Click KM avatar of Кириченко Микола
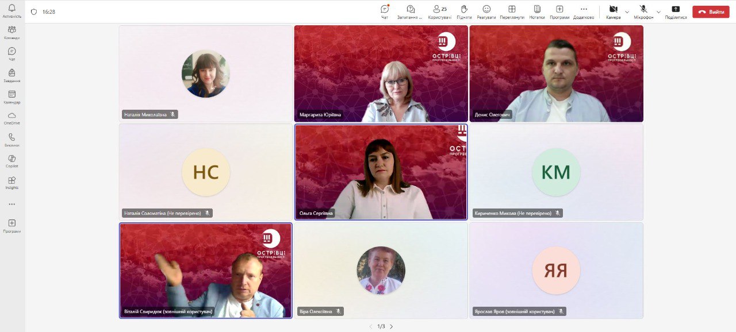The image size is (736, 332). point(556,172)
